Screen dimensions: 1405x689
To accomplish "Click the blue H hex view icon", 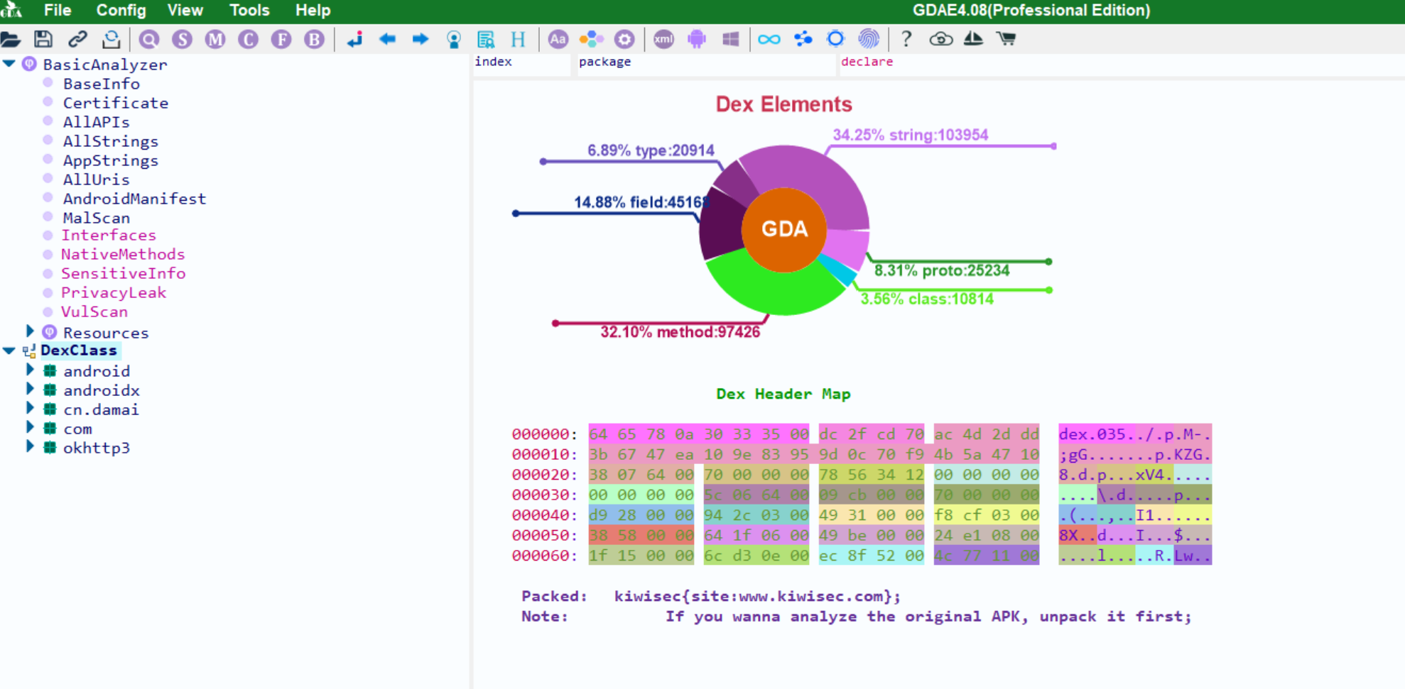I will tap(518, 39).
